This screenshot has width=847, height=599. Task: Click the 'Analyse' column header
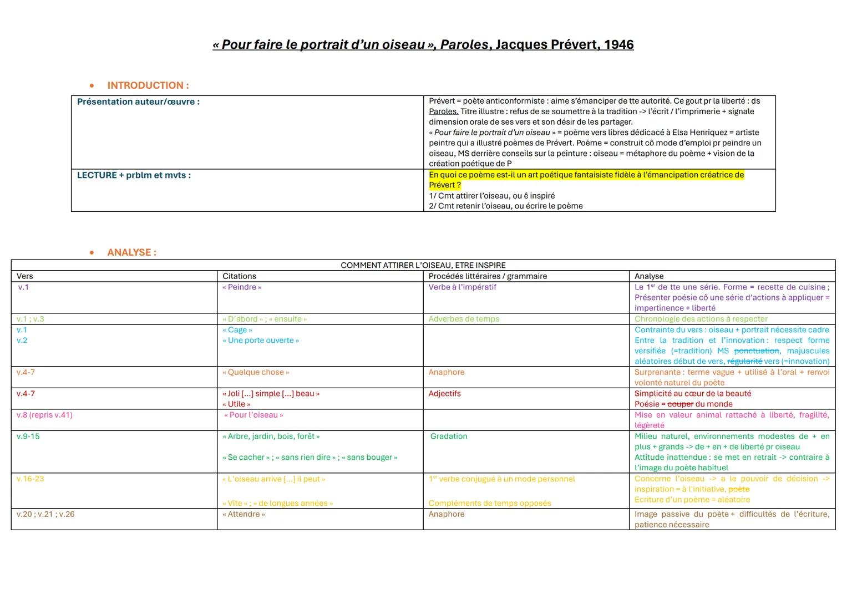pyautogui.click(x=649, y=276)
